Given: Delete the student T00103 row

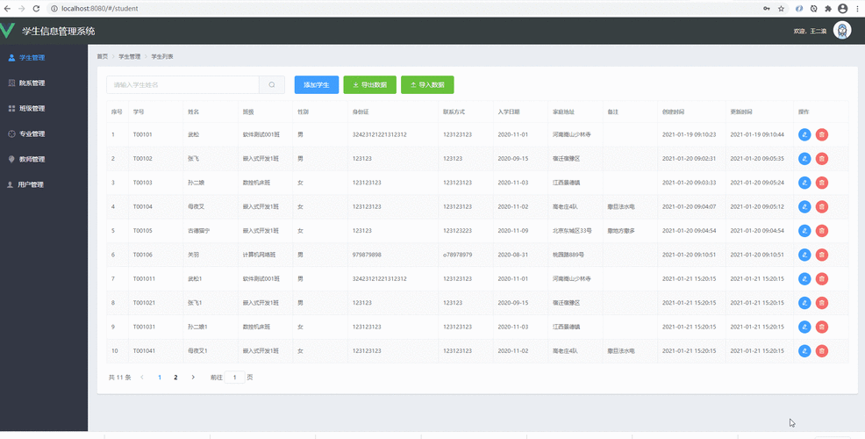Looking at the screenshot, I should tap(821, 183).
